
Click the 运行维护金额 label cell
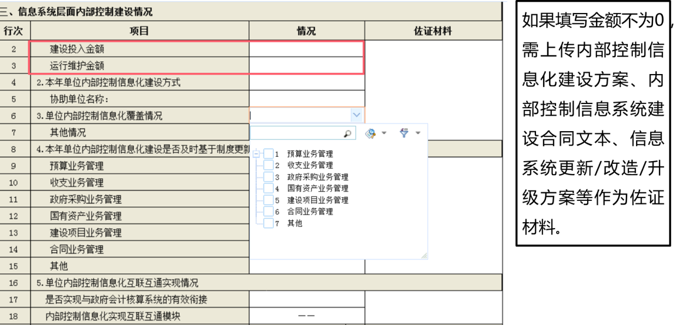(x=140, y=66)
